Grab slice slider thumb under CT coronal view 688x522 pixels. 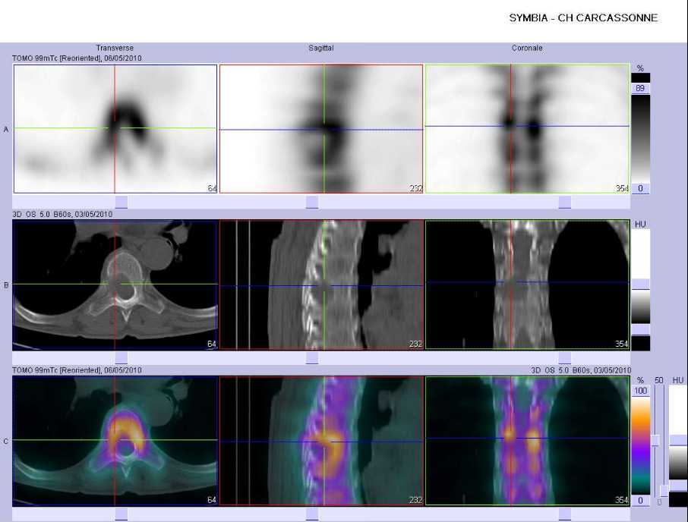click(565, 358)
